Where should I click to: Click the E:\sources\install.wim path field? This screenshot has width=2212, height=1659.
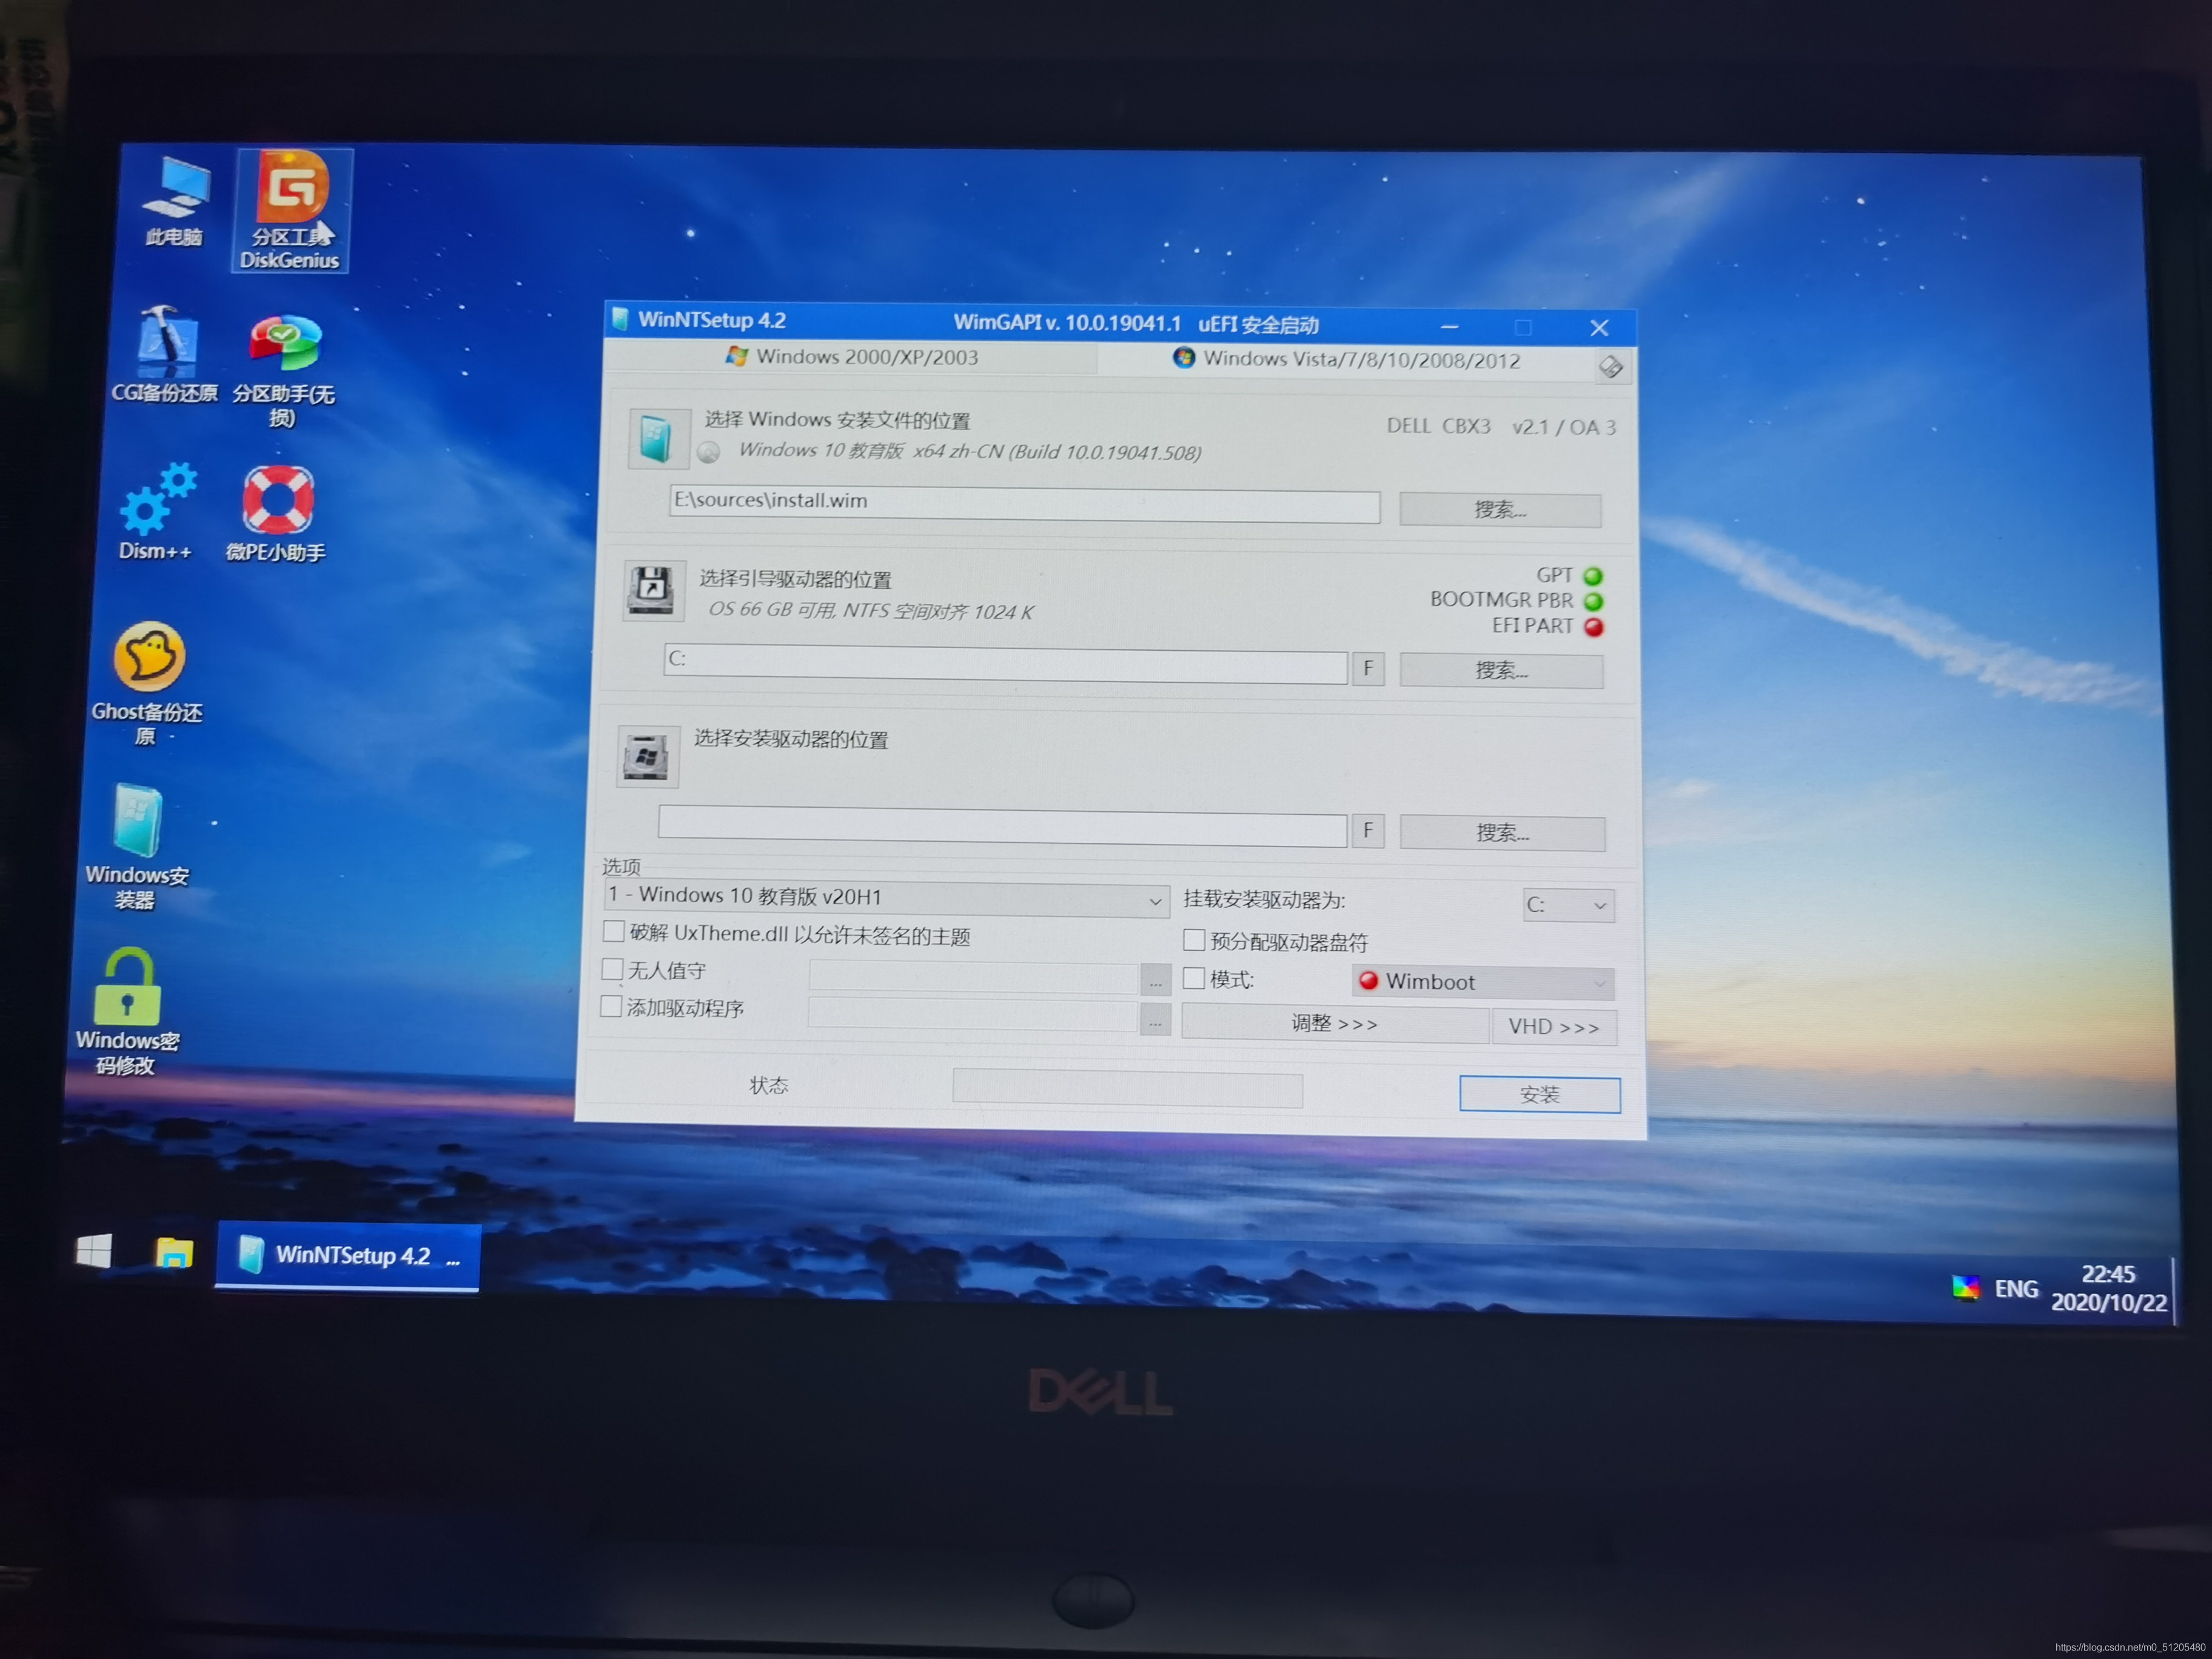coord(1024,504)
